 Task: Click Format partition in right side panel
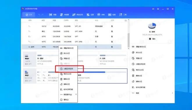pyautogui.click(x=138, y=70)
